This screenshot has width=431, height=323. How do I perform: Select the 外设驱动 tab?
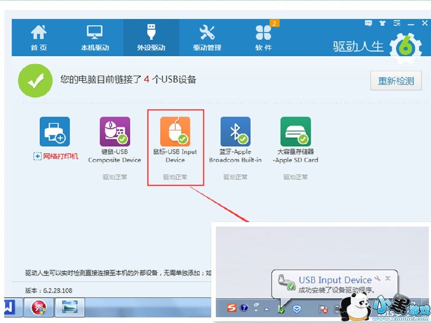pyautogui.click(x=151, y=38)
